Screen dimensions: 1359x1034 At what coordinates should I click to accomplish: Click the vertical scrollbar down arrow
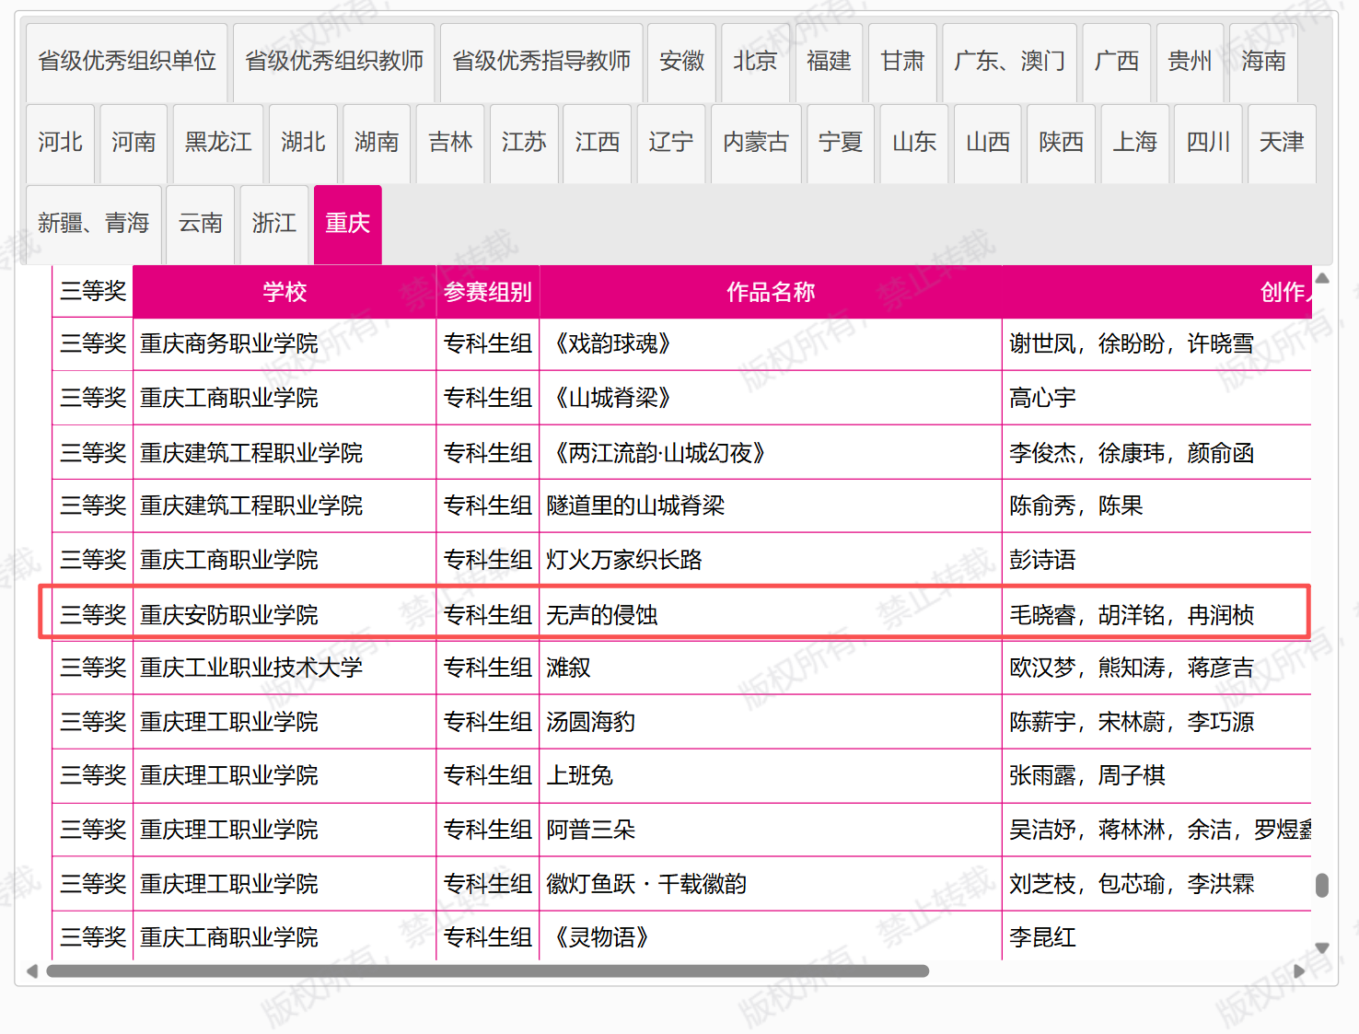[x=1322, y=947]
